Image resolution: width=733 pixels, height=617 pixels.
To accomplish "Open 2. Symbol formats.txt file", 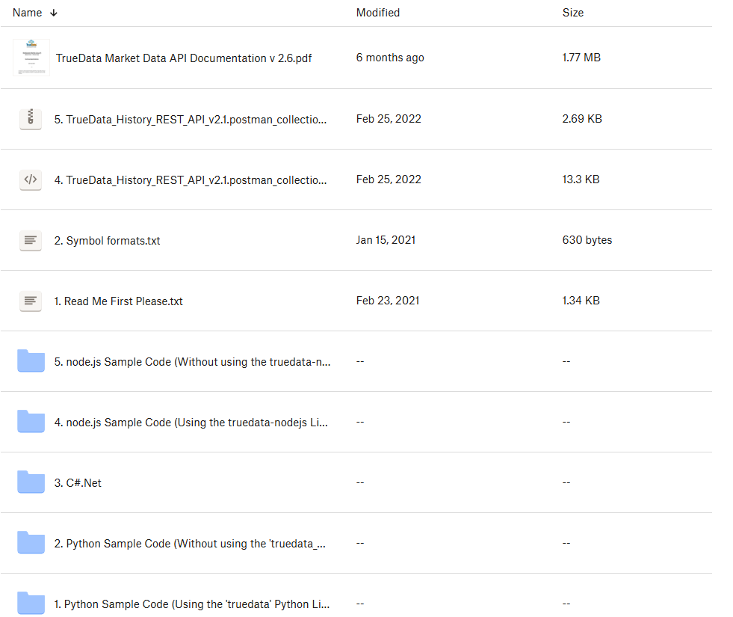I will click(108, 241).
